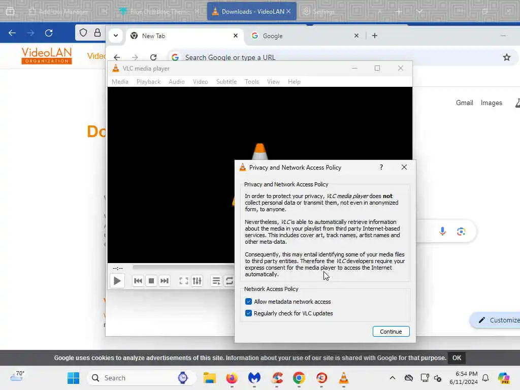Viewport: 520px width, 390px height.
Task: Open Google Chrome from the taskbar
Action: pos(299,378)
